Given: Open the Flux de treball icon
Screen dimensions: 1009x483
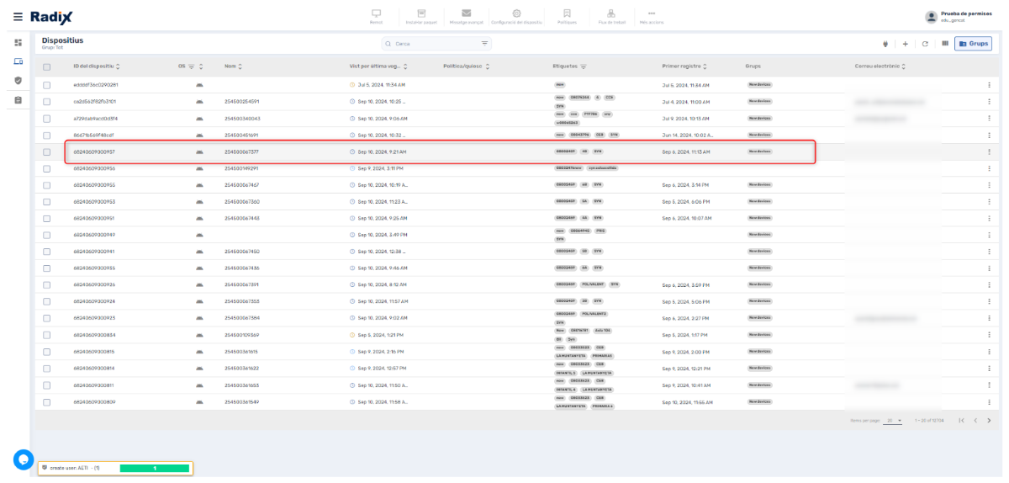Looking at the screenshot, I should tap(611, 16).
